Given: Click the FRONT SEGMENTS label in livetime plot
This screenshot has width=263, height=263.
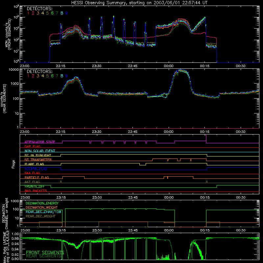Looking at the screenshot, I should [45, 252].
